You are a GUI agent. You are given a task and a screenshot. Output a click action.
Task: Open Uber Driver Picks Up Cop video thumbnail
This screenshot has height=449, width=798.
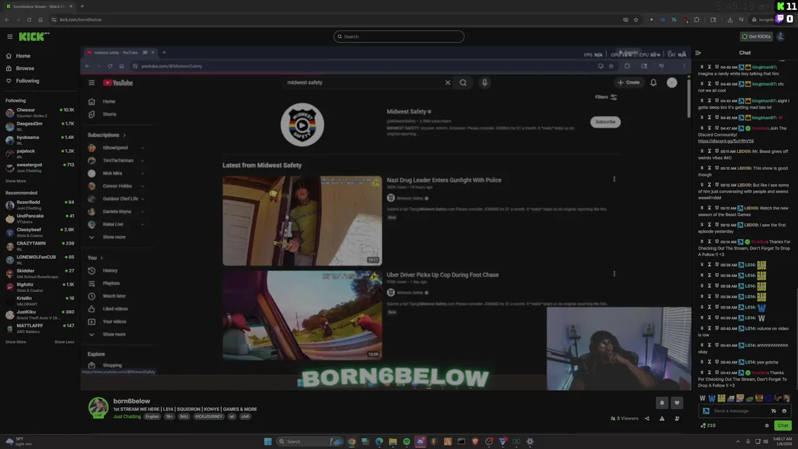coord(302,315)
